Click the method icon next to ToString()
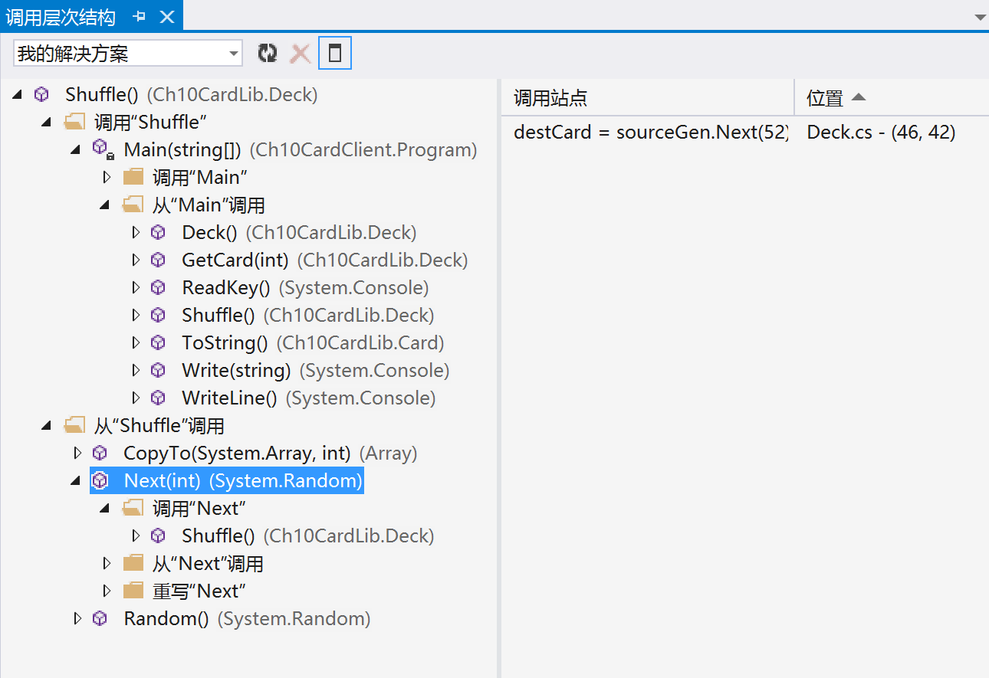 coord(158,342)
